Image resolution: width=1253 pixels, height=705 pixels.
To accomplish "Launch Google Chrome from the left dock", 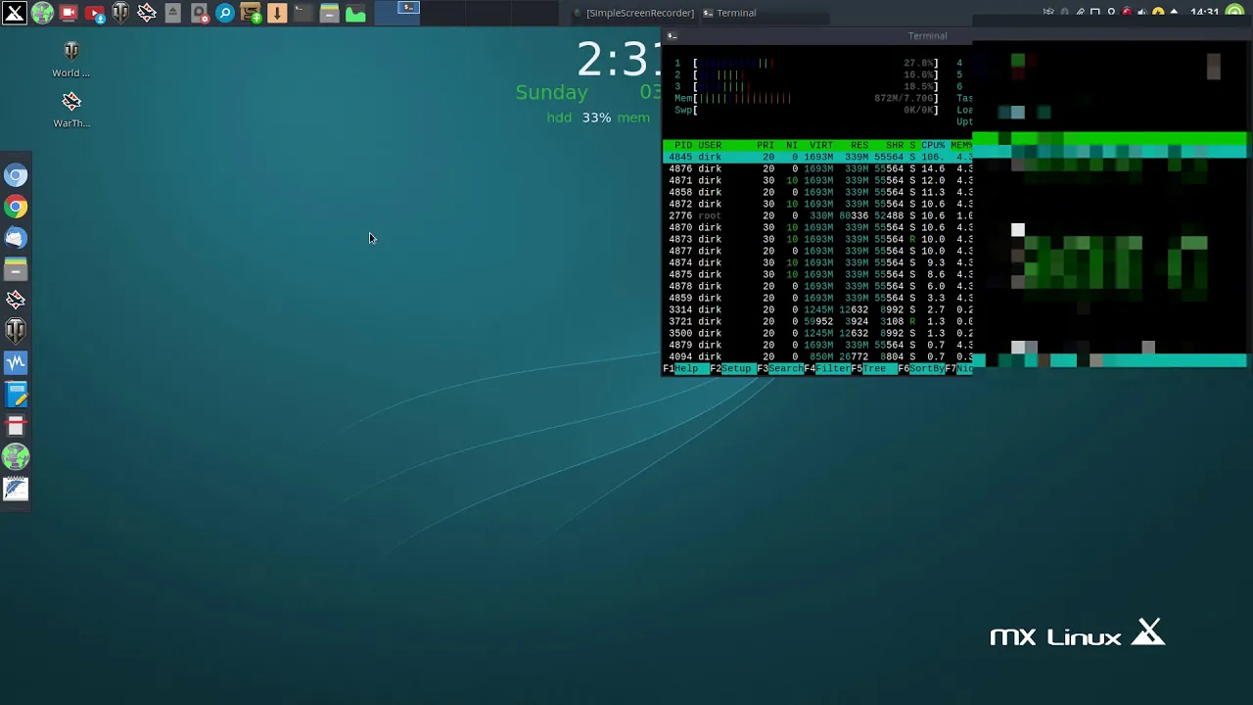I will (16, 207).
